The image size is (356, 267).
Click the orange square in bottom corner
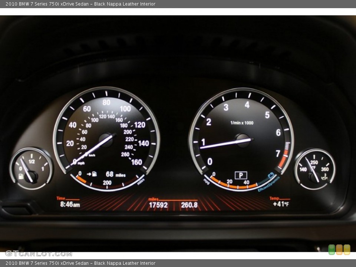click(339, 250)
